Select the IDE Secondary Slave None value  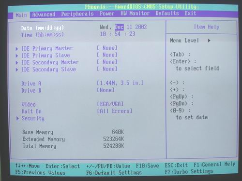click(x=107, y=69)
